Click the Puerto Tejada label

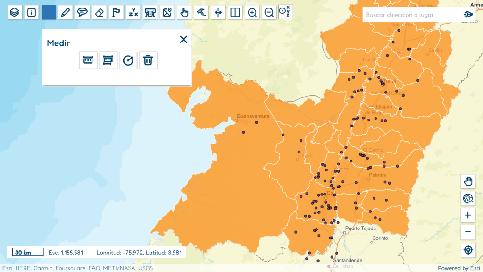tap(360, 229)
